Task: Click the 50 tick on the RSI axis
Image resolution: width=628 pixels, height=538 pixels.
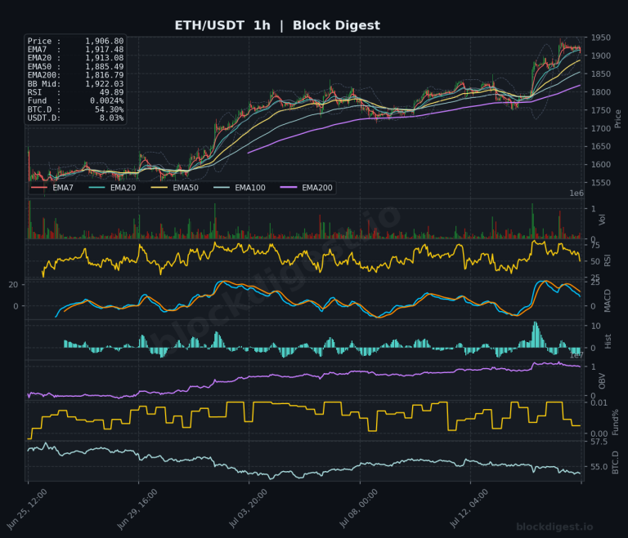Action: click(595, 261)
